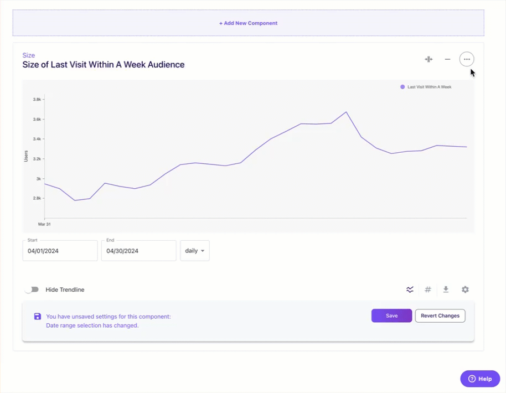Click the trendline chart icon

pos(410,289)
